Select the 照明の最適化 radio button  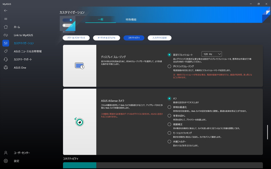[169, 107]
